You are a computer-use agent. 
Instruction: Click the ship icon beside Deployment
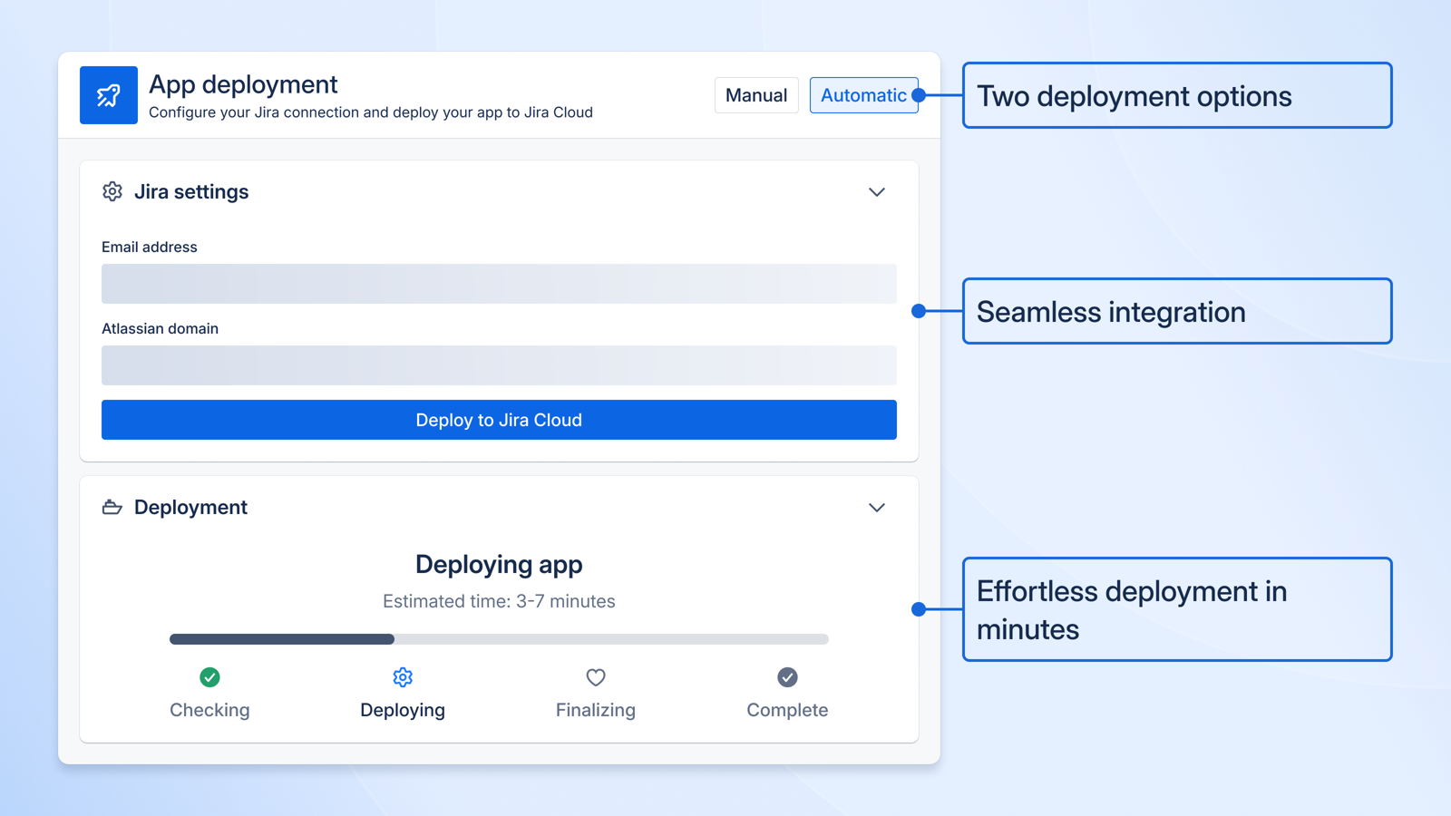tap(112, 507)
